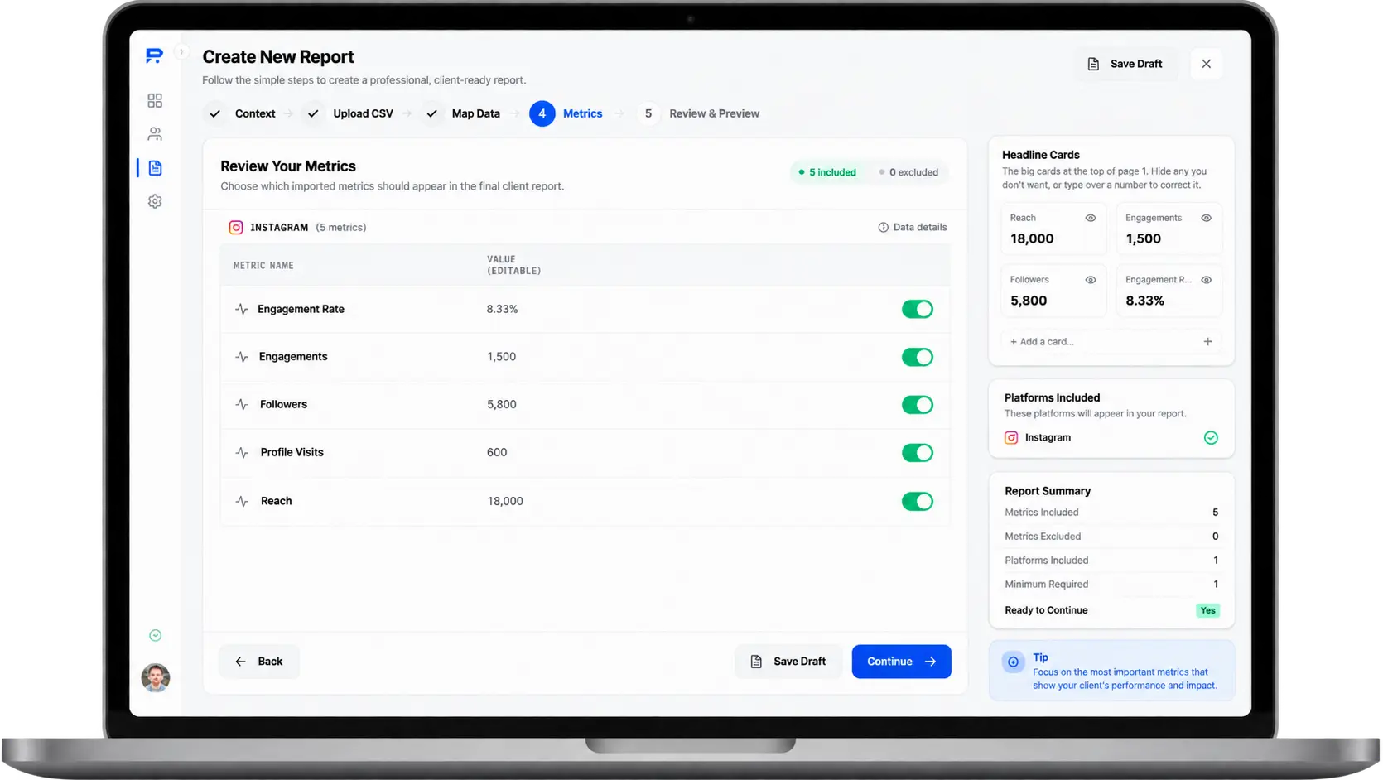Open the user profile avatar
This screenshot has height=780, width=1383.
[x=155, y=677]
